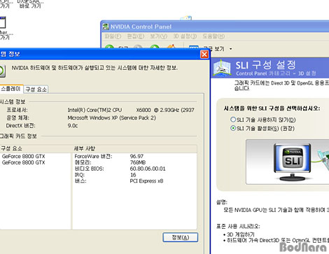Close the system information dialog
The width and height of the screenshot is (329, 254).
(x=204, y=54)
